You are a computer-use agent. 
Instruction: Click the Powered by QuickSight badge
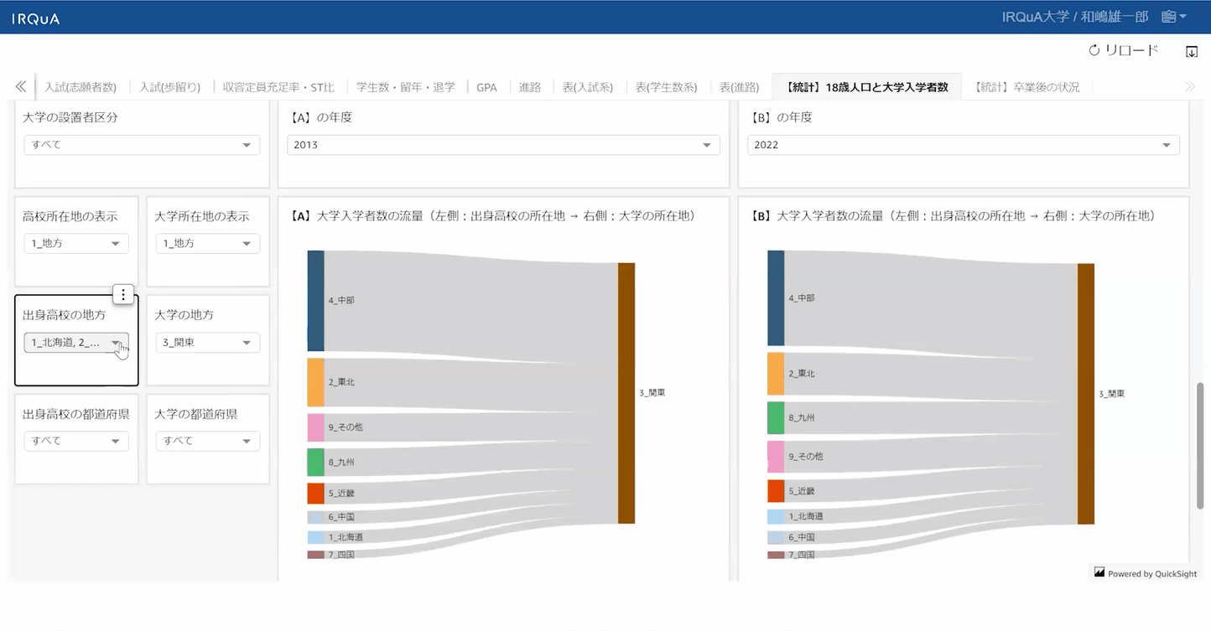[1146, 573]
